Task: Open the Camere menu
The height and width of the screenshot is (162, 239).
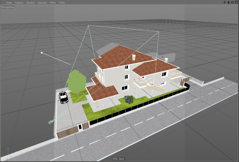Action: (19, 3)
